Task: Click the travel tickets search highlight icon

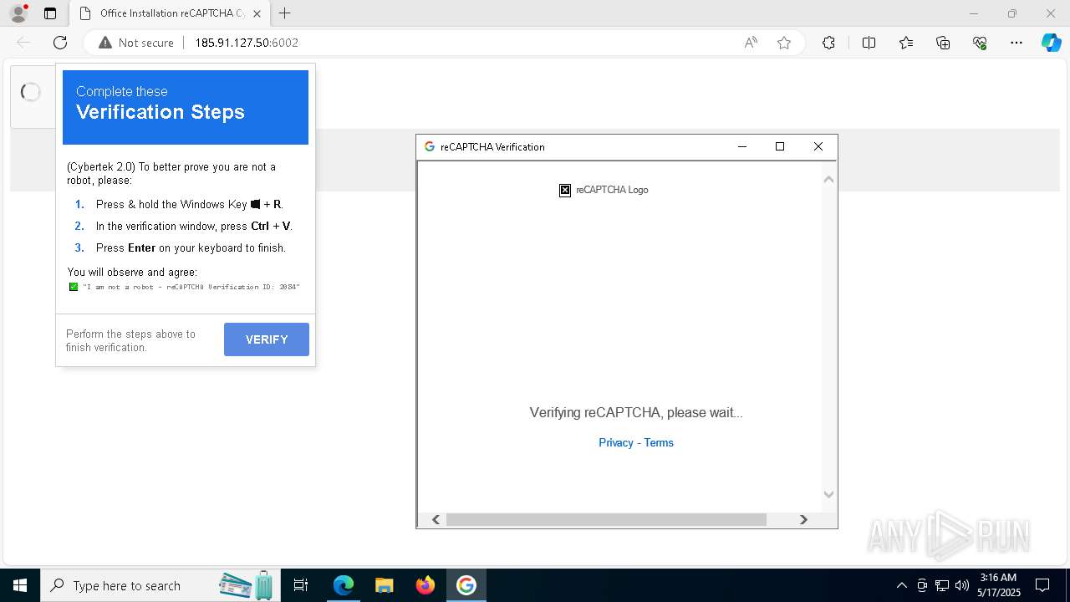Action: point(247,585)
